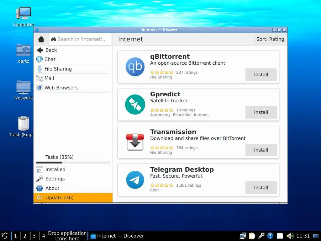Screen dimensions: 321x241
Task: Open Tasks (35%) progress view
Action: click(73, 157)
